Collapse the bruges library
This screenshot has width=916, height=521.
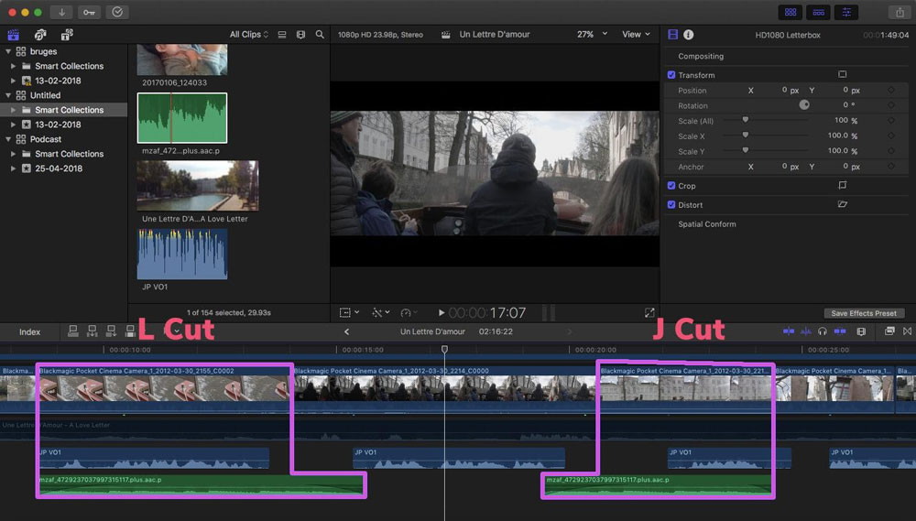(9, 52)
